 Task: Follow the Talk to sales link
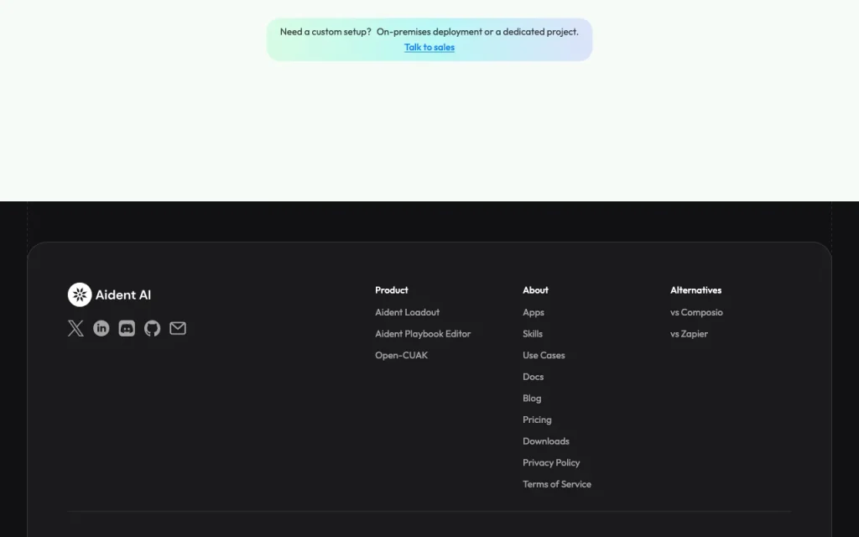tap(429, 47)
